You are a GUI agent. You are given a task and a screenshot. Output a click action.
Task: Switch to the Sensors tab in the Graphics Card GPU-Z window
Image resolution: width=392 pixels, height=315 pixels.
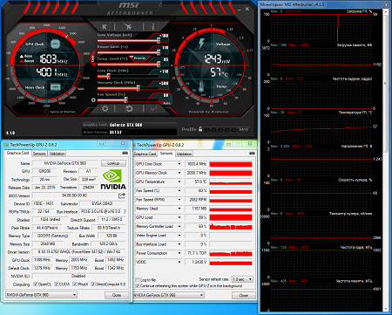(39, 154)
